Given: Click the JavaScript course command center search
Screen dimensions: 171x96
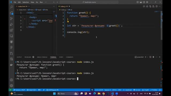Looking at the screenshot, I should pos(89,2).
